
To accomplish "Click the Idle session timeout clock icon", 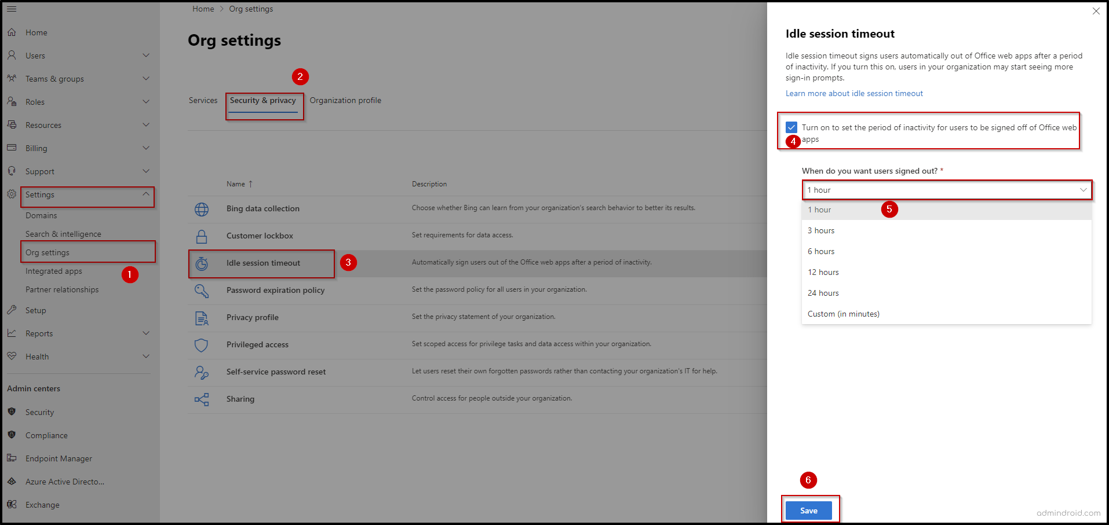I will coord(202,263).
